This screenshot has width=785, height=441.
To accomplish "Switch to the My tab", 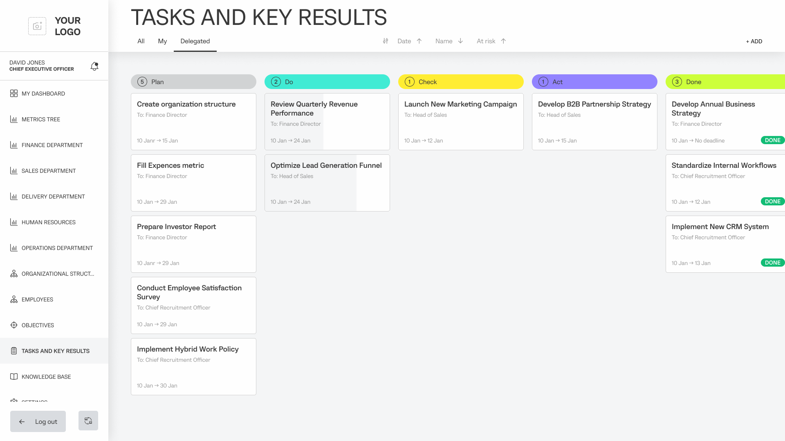I will pyautogui.click(x=162, y=41).
